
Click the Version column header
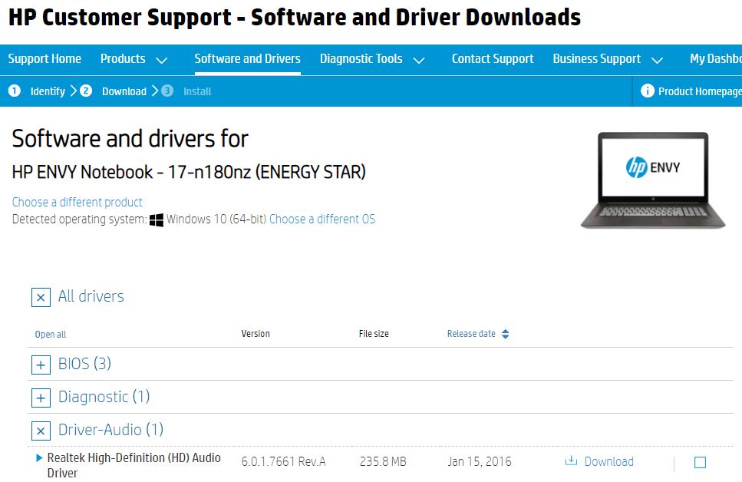256,334
